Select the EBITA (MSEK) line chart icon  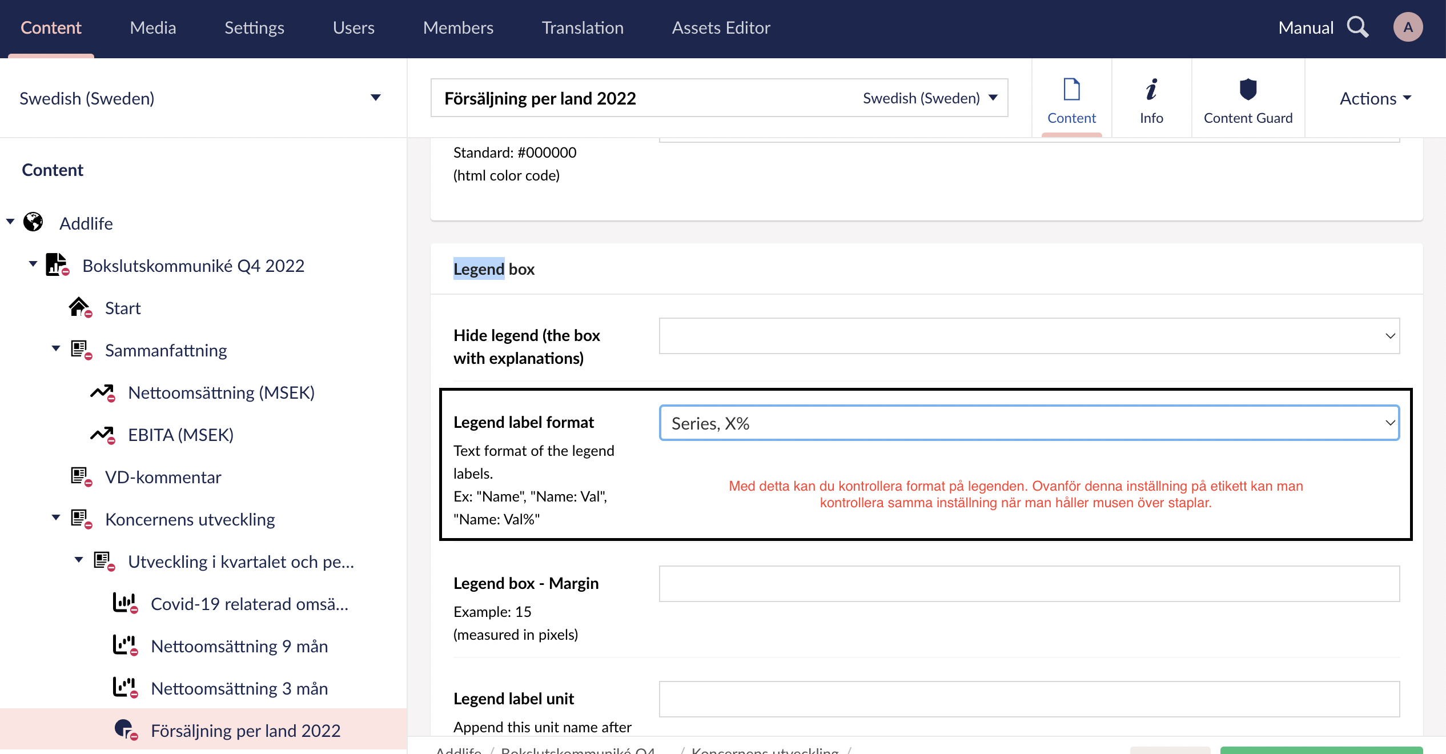pos(102,435)
